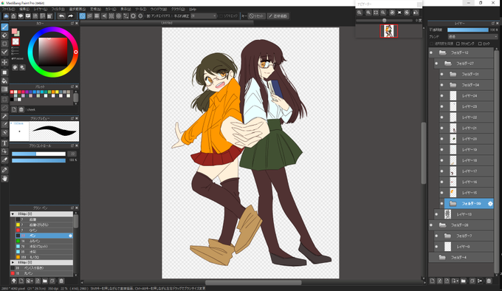The height and width of the screenshot is (291, 502).
Task: Click the Redo arrow in toolbar
Action: (70, 16)
